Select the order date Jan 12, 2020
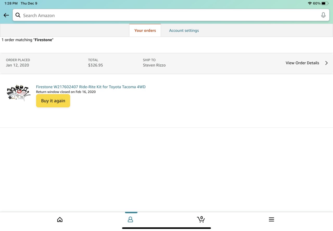This screenshot has width=333, height=231. [x=17, y=65]
